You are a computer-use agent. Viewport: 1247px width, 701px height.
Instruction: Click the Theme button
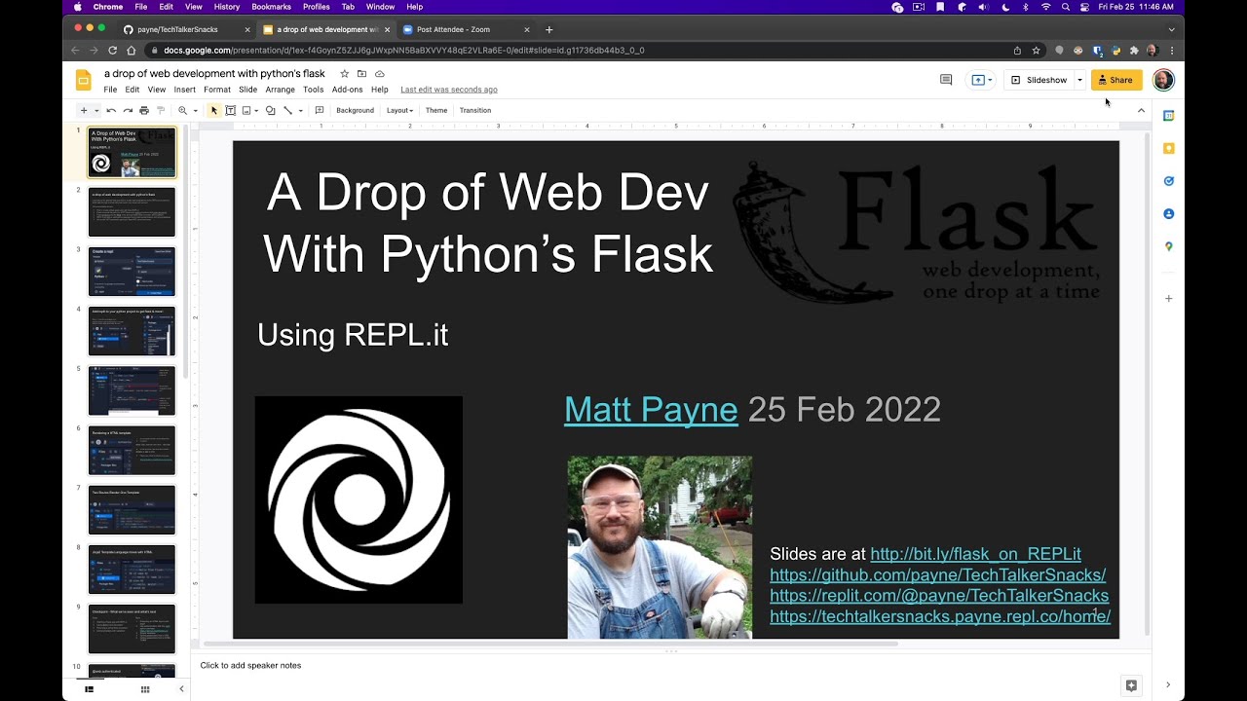(436, 110)
